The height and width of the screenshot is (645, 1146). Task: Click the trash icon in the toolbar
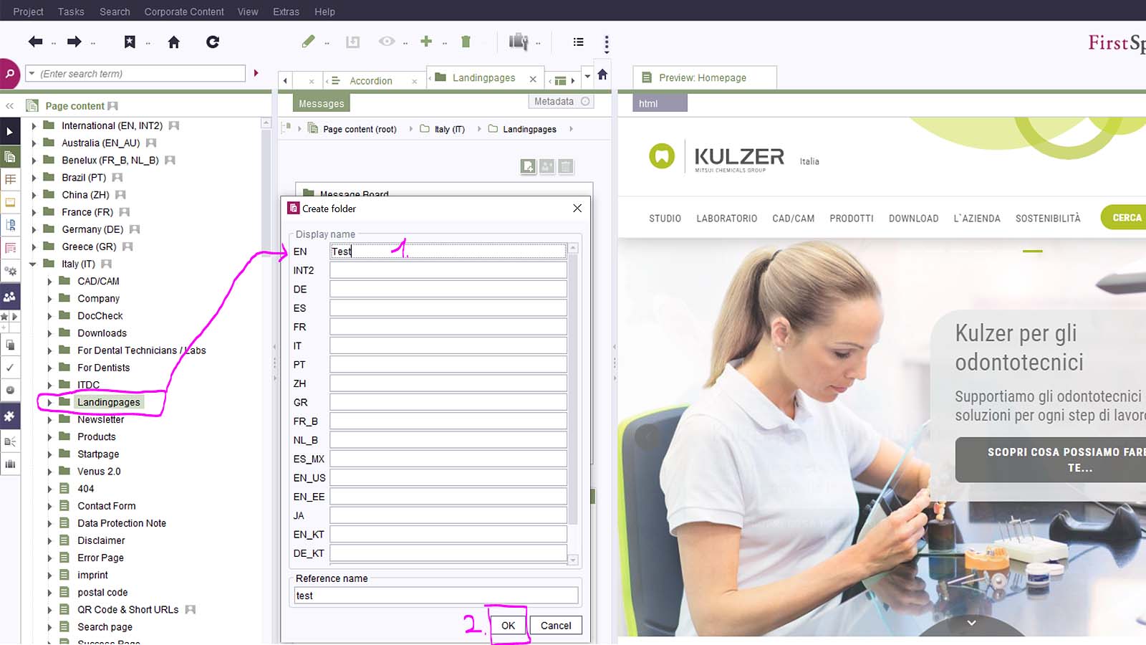[x=466, y=42]
